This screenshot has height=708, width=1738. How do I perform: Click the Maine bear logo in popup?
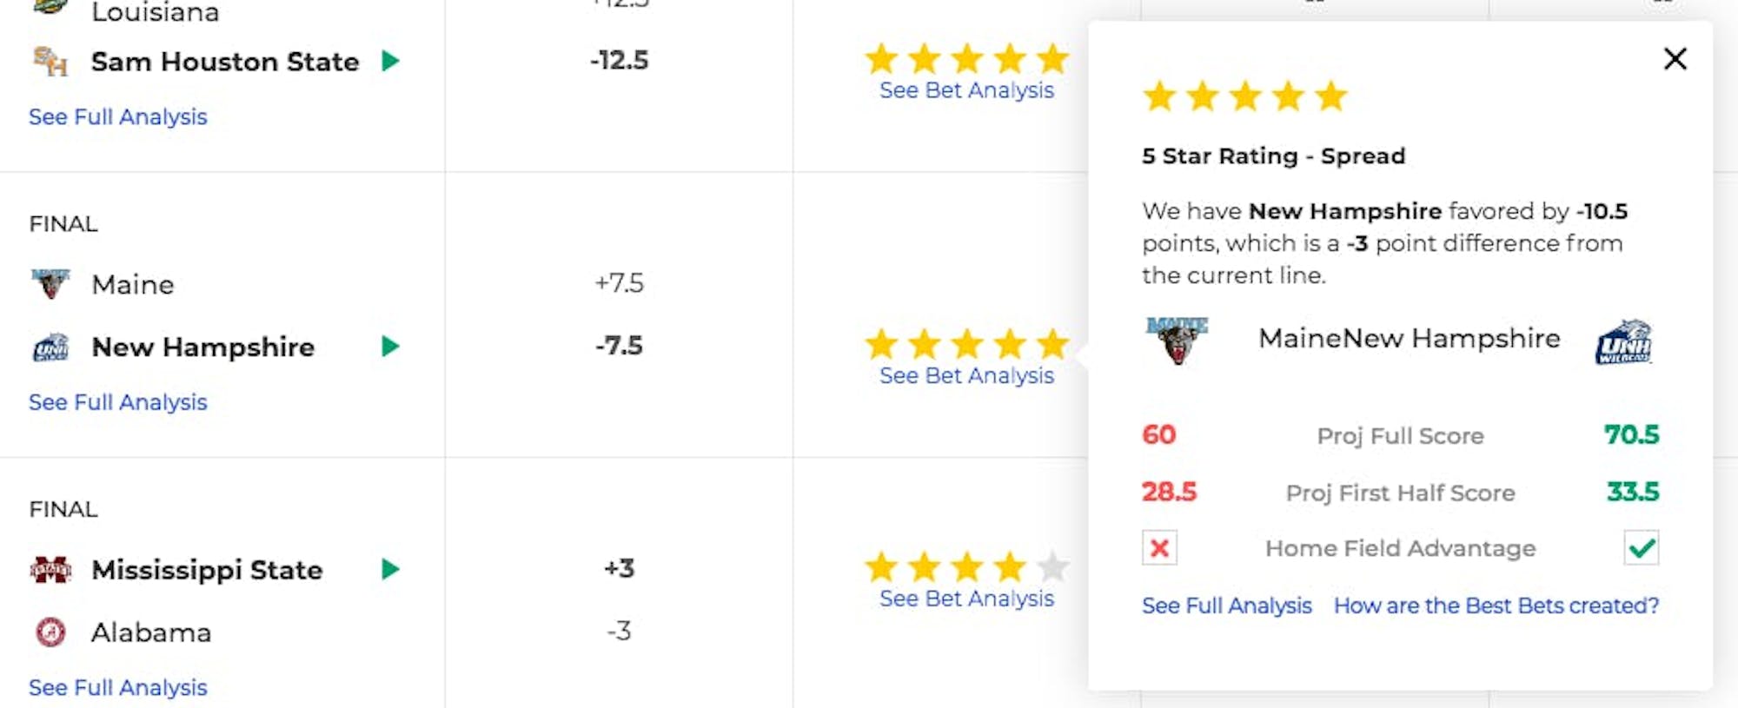[1177, 340]
